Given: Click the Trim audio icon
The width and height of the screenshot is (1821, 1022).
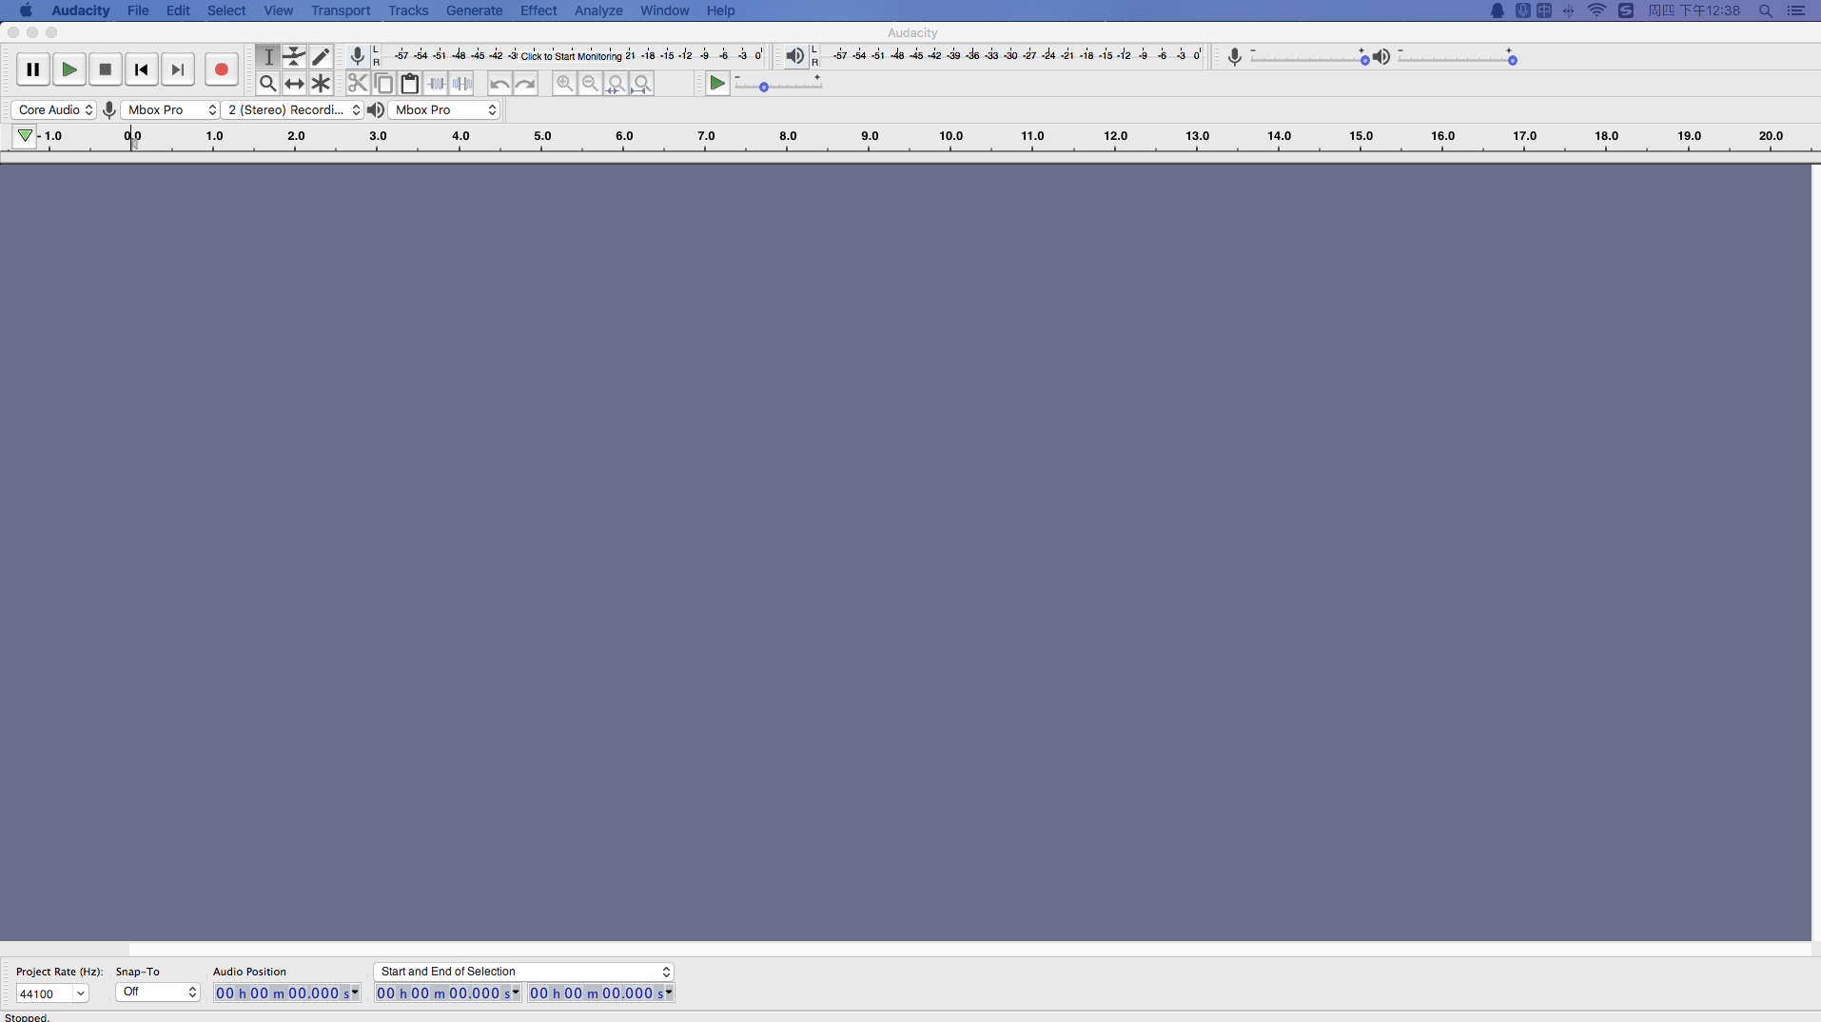Looking at the screenshot, I should (436, 84).
